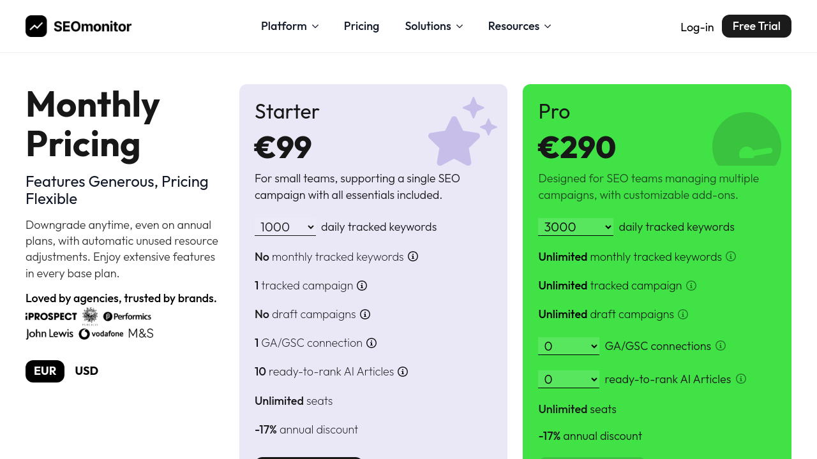Screen dimensions: 817x459
Task: Click info icon next to Pro tracked campaign
Action: coord(691,286)
